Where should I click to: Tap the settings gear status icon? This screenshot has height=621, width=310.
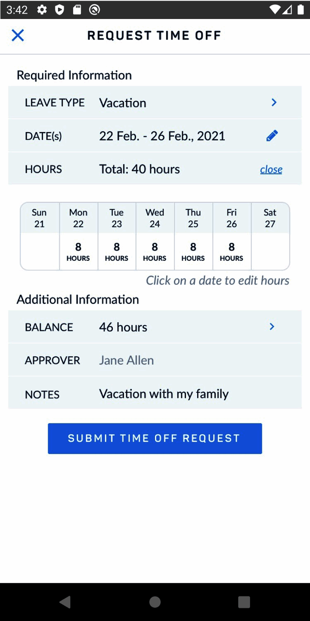coord(42,10)
